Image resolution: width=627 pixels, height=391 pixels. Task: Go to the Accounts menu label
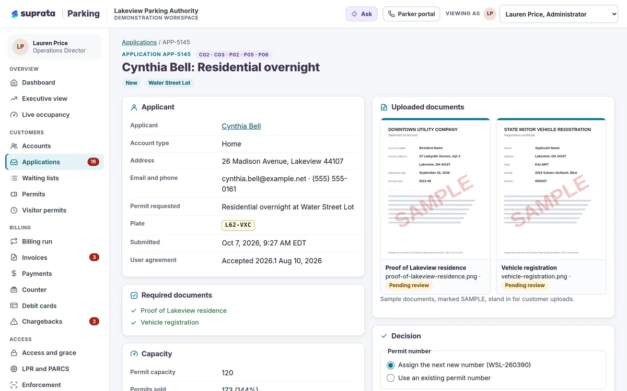(37, 146)
